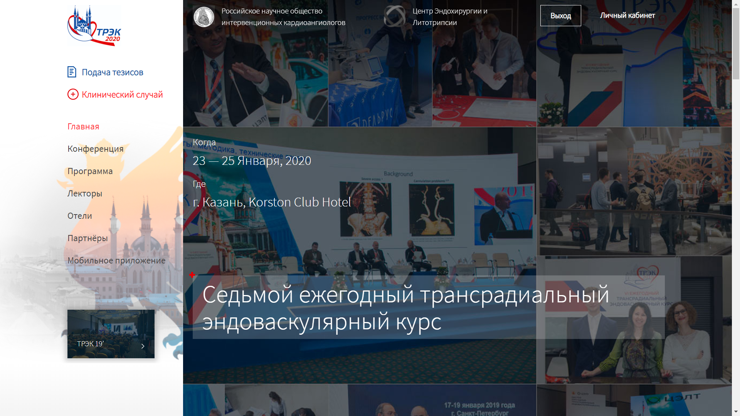This screenshot has width=740, height=416.
Task: Open Клинический случай link
Action: (x=122, y=95)
